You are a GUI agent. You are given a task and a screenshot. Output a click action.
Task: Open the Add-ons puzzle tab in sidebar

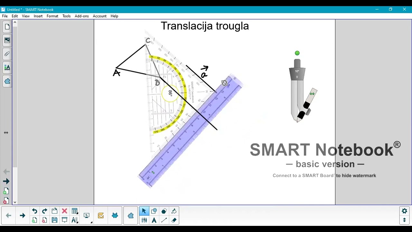click(7, 81)
